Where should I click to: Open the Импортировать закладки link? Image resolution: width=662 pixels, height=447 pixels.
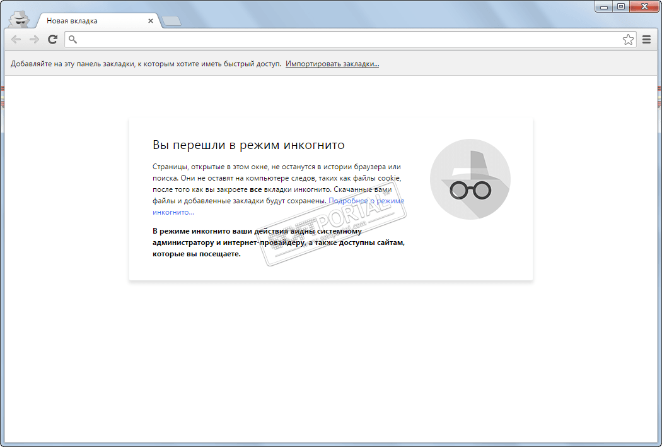point(332,64)
